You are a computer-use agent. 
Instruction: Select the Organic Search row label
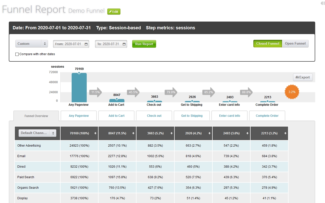pyautogui.click(x=28, y=188)
